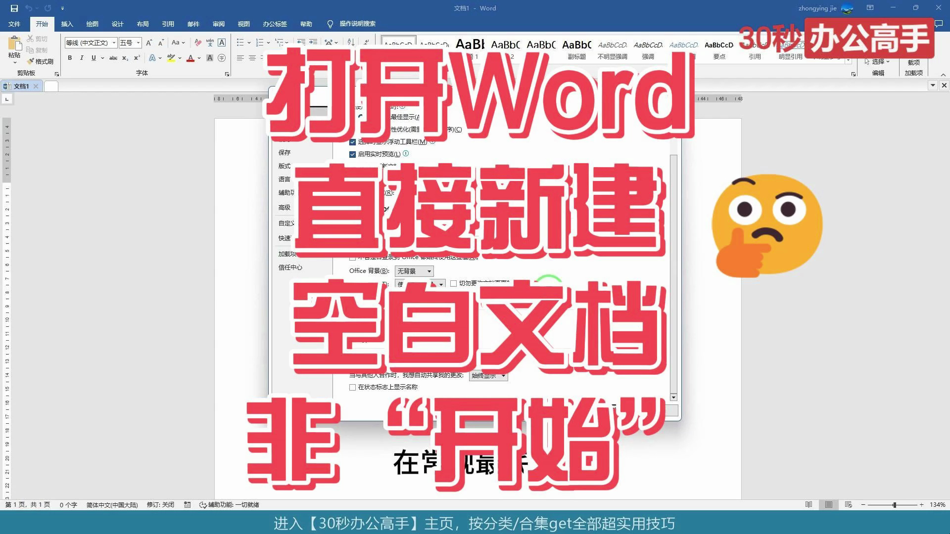Screen dimensions: 950x534
Task: Apply character border icon
Action: [222, 43]
